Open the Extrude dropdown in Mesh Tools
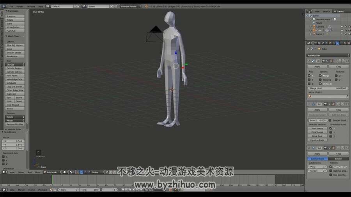The height and width of the screenshot is (197, 351). (x=15, y=65)
